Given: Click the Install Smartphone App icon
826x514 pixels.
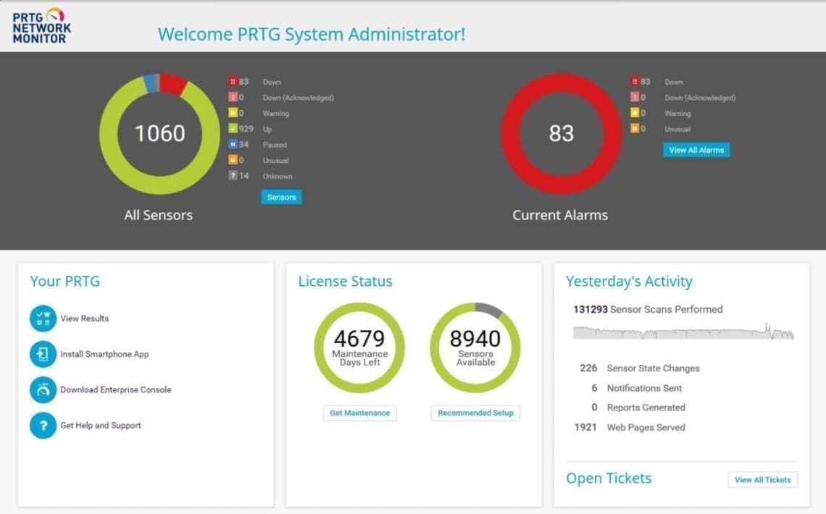Looking at the screenshot, I should 43,354.
